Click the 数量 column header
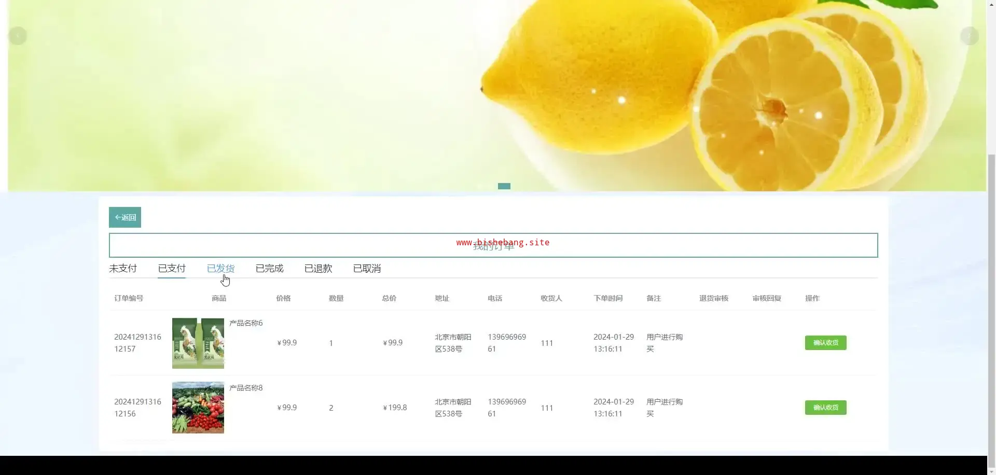996x475 pixels. pyautogui.click(x=336, y=298)
